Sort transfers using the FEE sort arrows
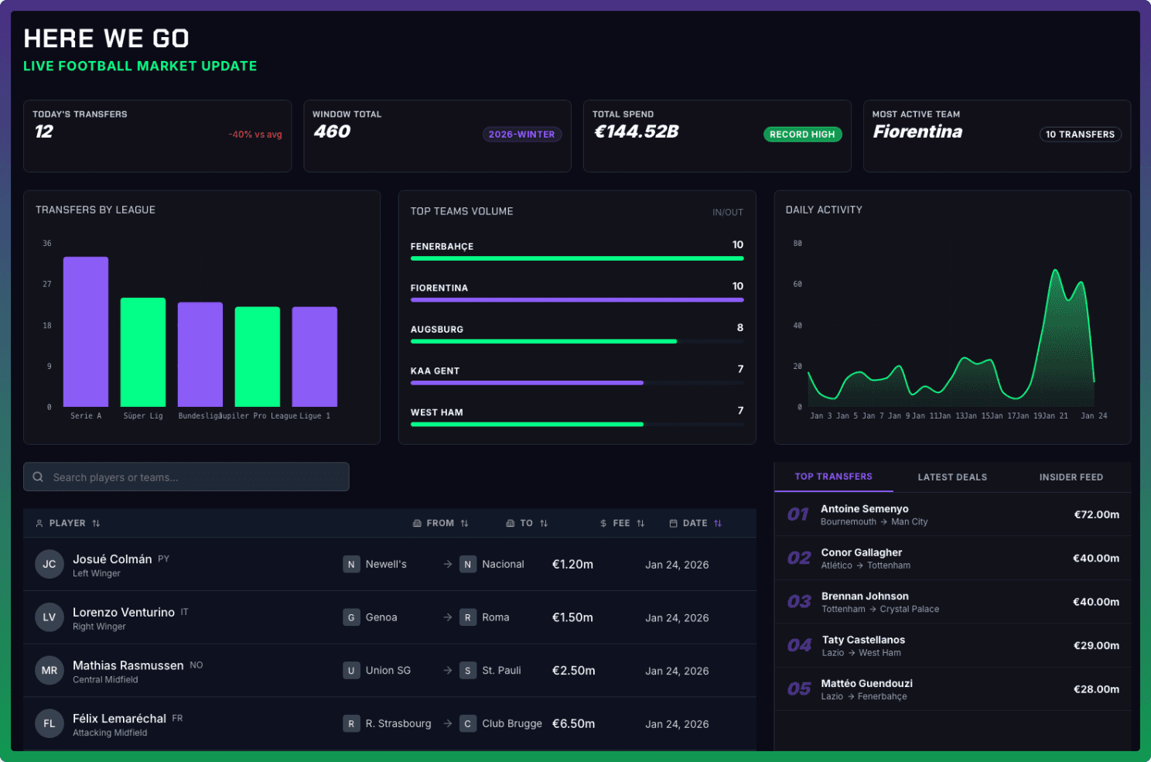This screenshot has width=1151, height=762. click(x=640, y=524)
